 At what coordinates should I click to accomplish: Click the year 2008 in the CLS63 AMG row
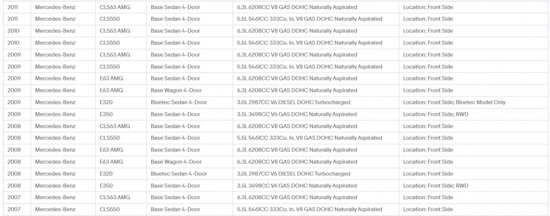click(x=14, y=126)
